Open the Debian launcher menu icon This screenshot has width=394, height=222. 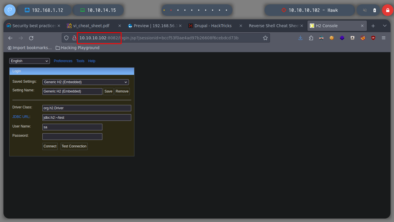(10, 10)
